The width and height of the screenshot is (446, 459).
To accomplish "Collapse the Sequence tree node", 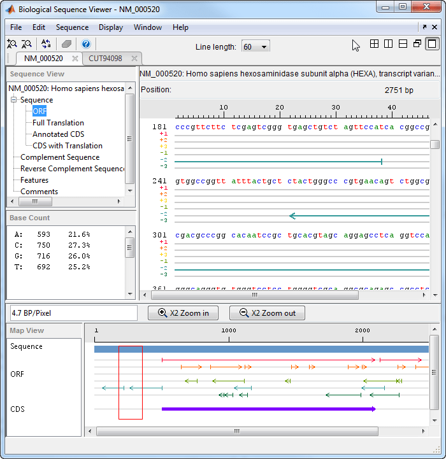I will coord(14,100).
